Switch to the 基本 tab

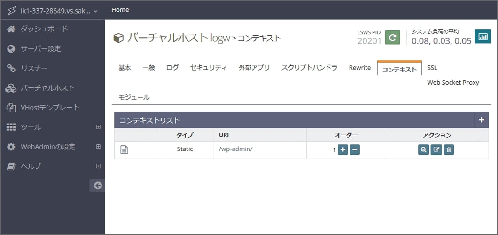(125, 68)
